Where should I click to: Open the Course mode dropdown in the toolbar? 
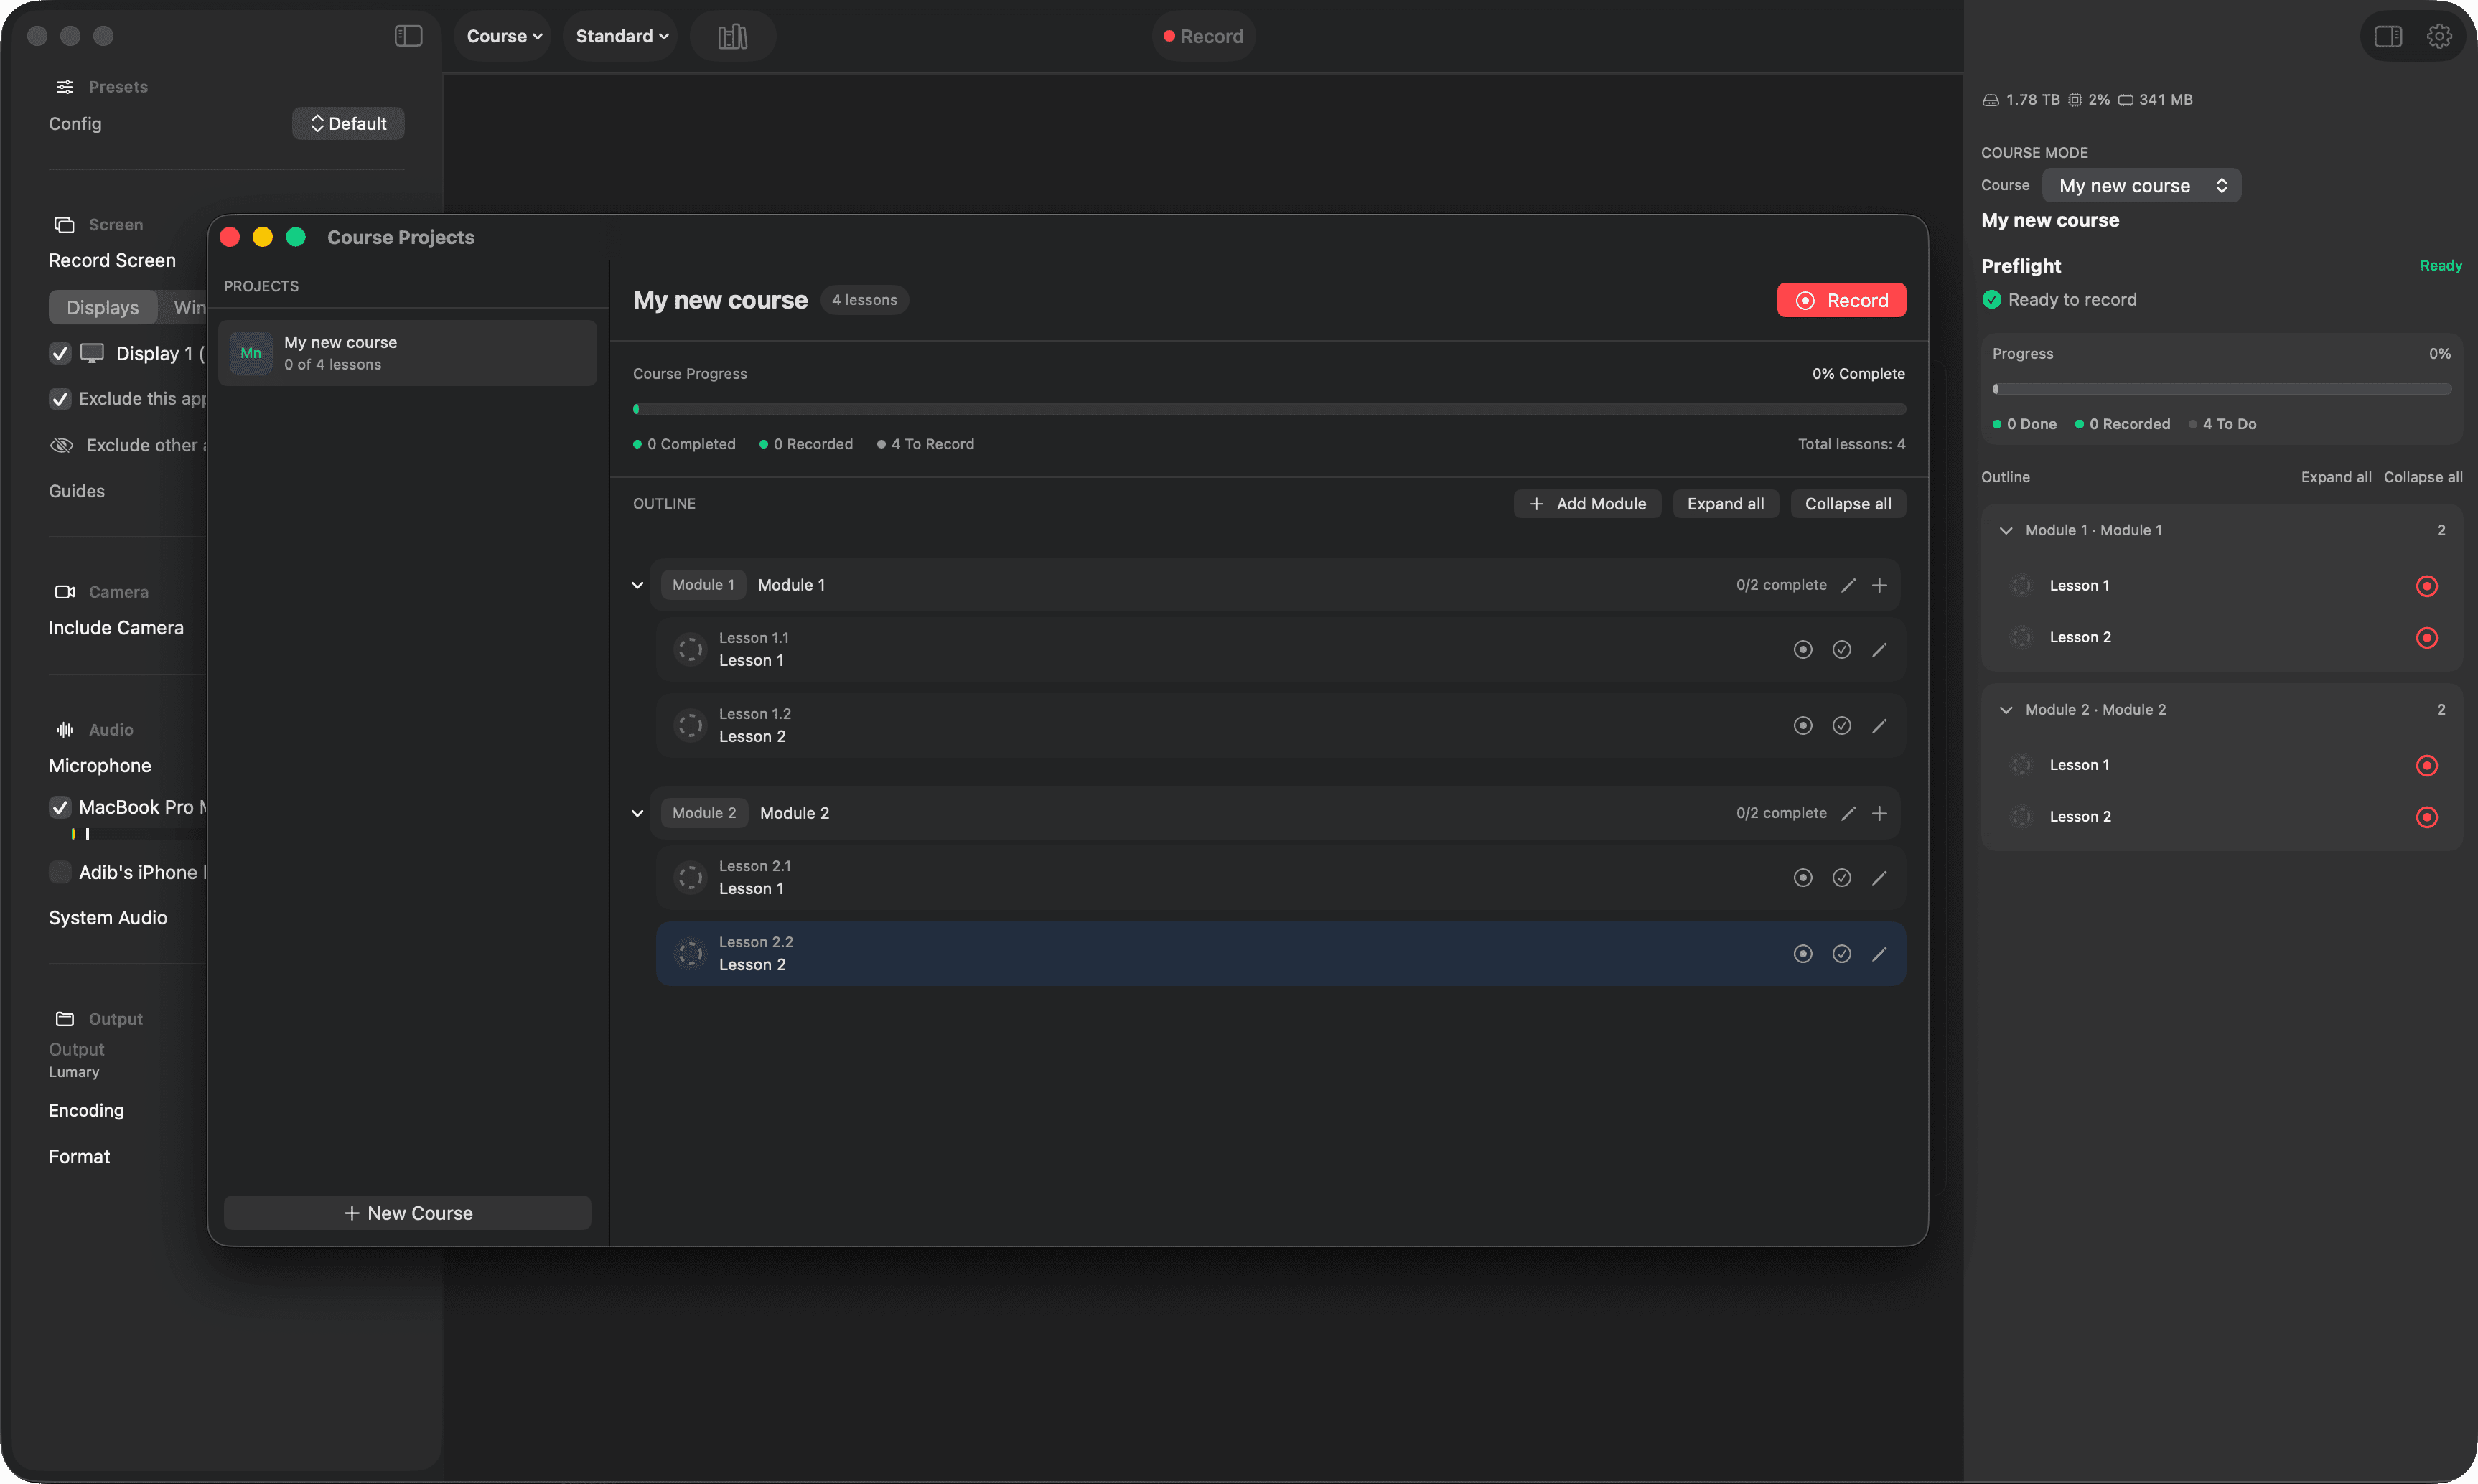(502, 35)
